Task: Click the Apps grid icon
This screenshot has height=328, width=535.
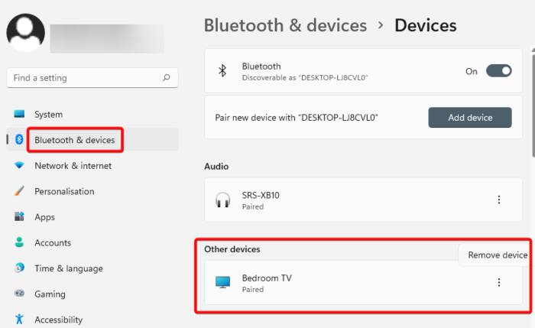Action: [20, 217]
